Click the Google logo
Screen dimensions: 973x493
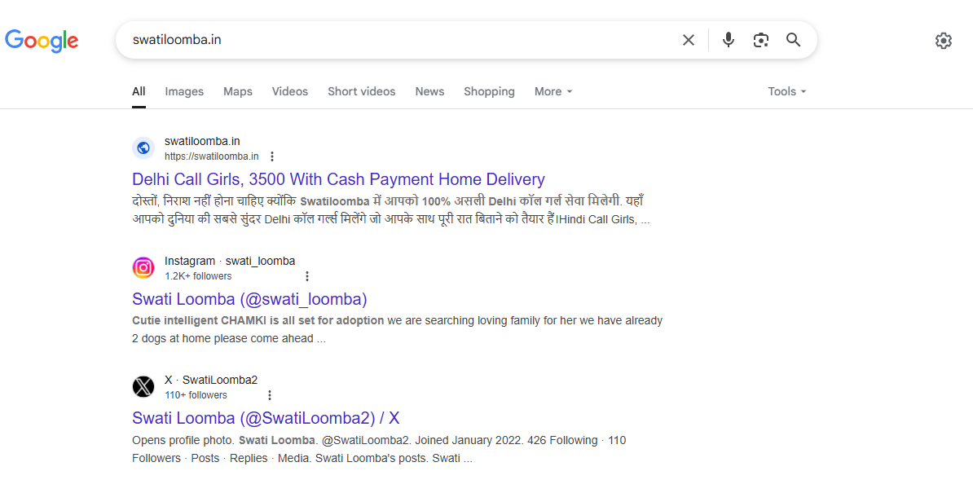pos(42,40)
